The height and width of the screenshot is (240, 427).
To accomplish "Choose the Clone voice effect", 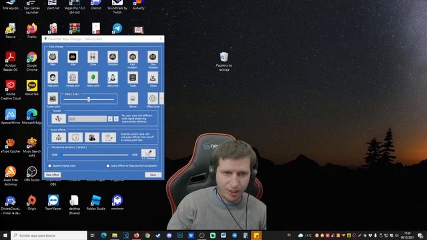I will (x=93, y=57).
